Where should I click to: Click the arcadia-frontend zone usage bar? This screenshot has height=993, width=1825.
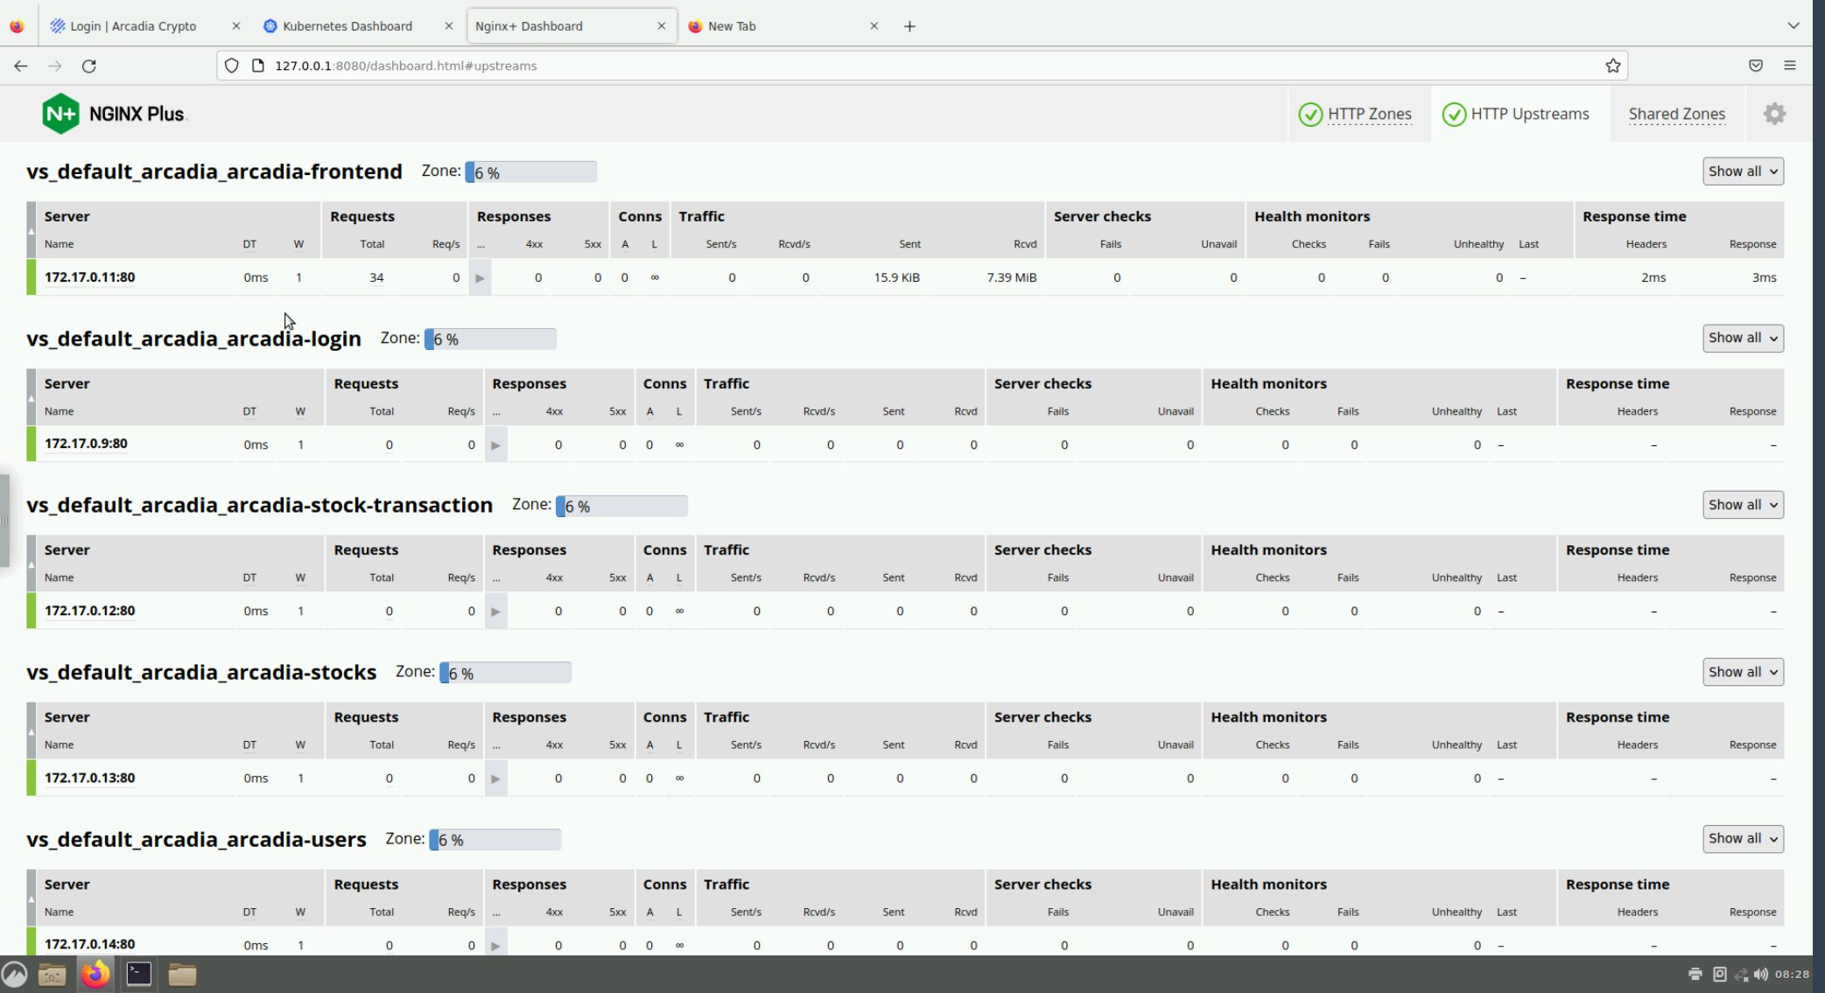pos(531,172)
